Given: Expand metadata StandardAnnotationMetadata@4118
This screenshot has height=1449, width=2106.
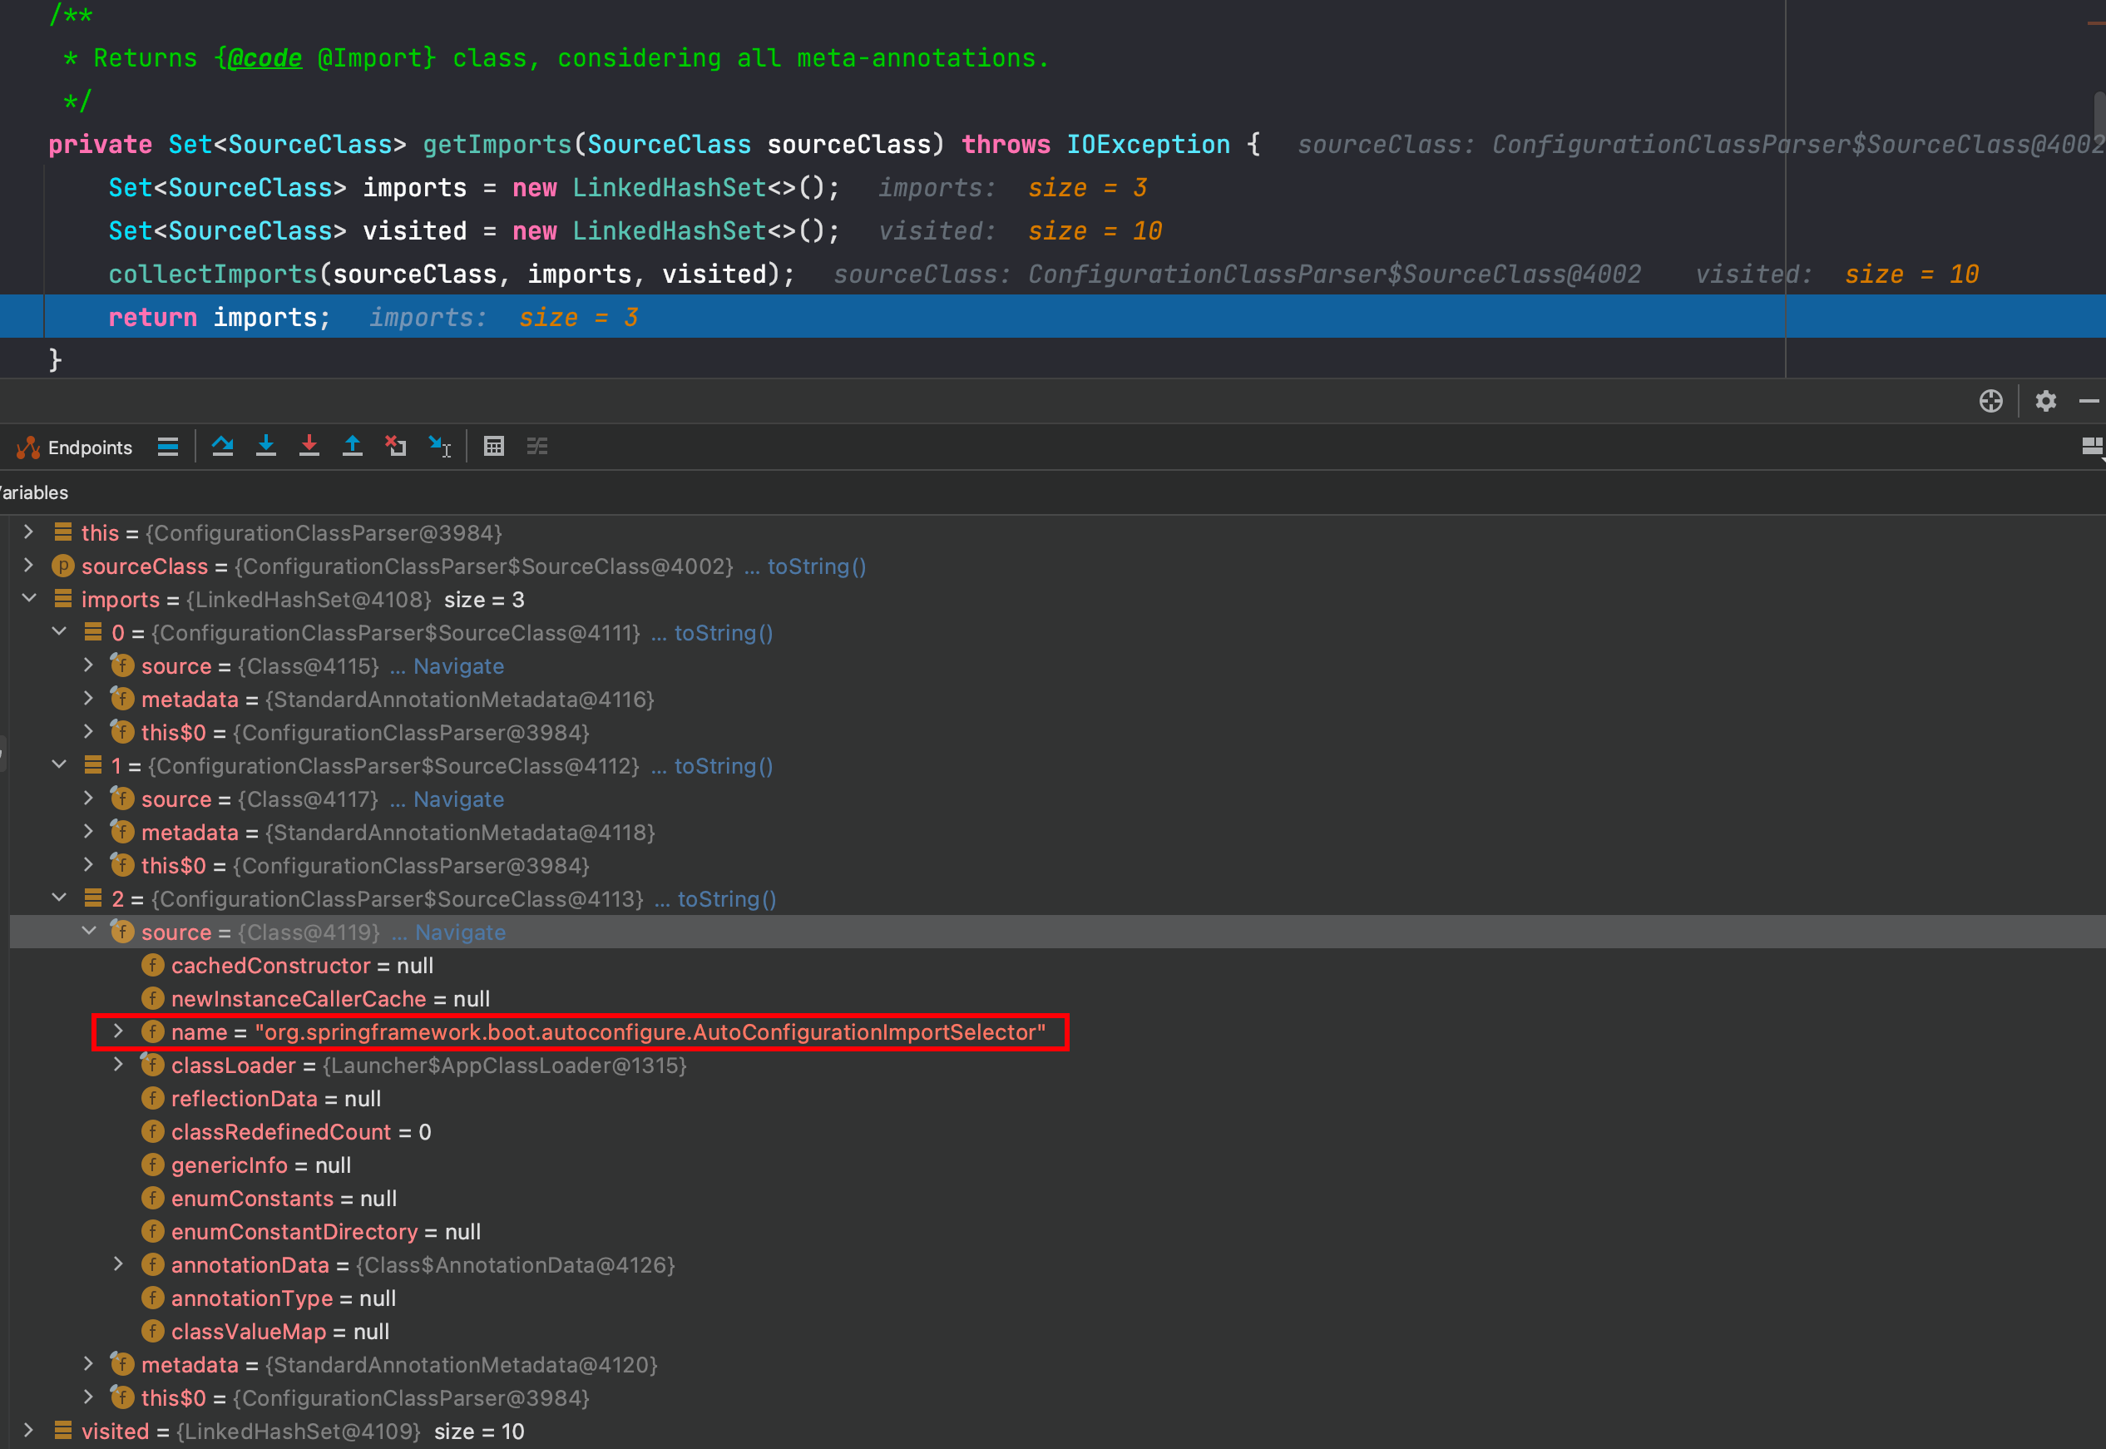Looking at the screenshot, I should click(x=89, y=832).
